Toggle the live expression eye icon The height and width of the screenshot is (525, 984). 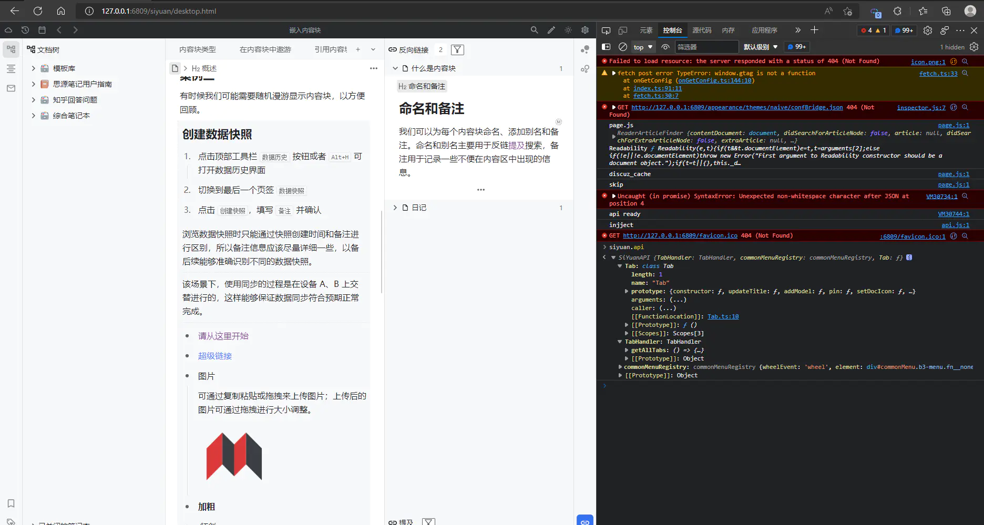665,47
